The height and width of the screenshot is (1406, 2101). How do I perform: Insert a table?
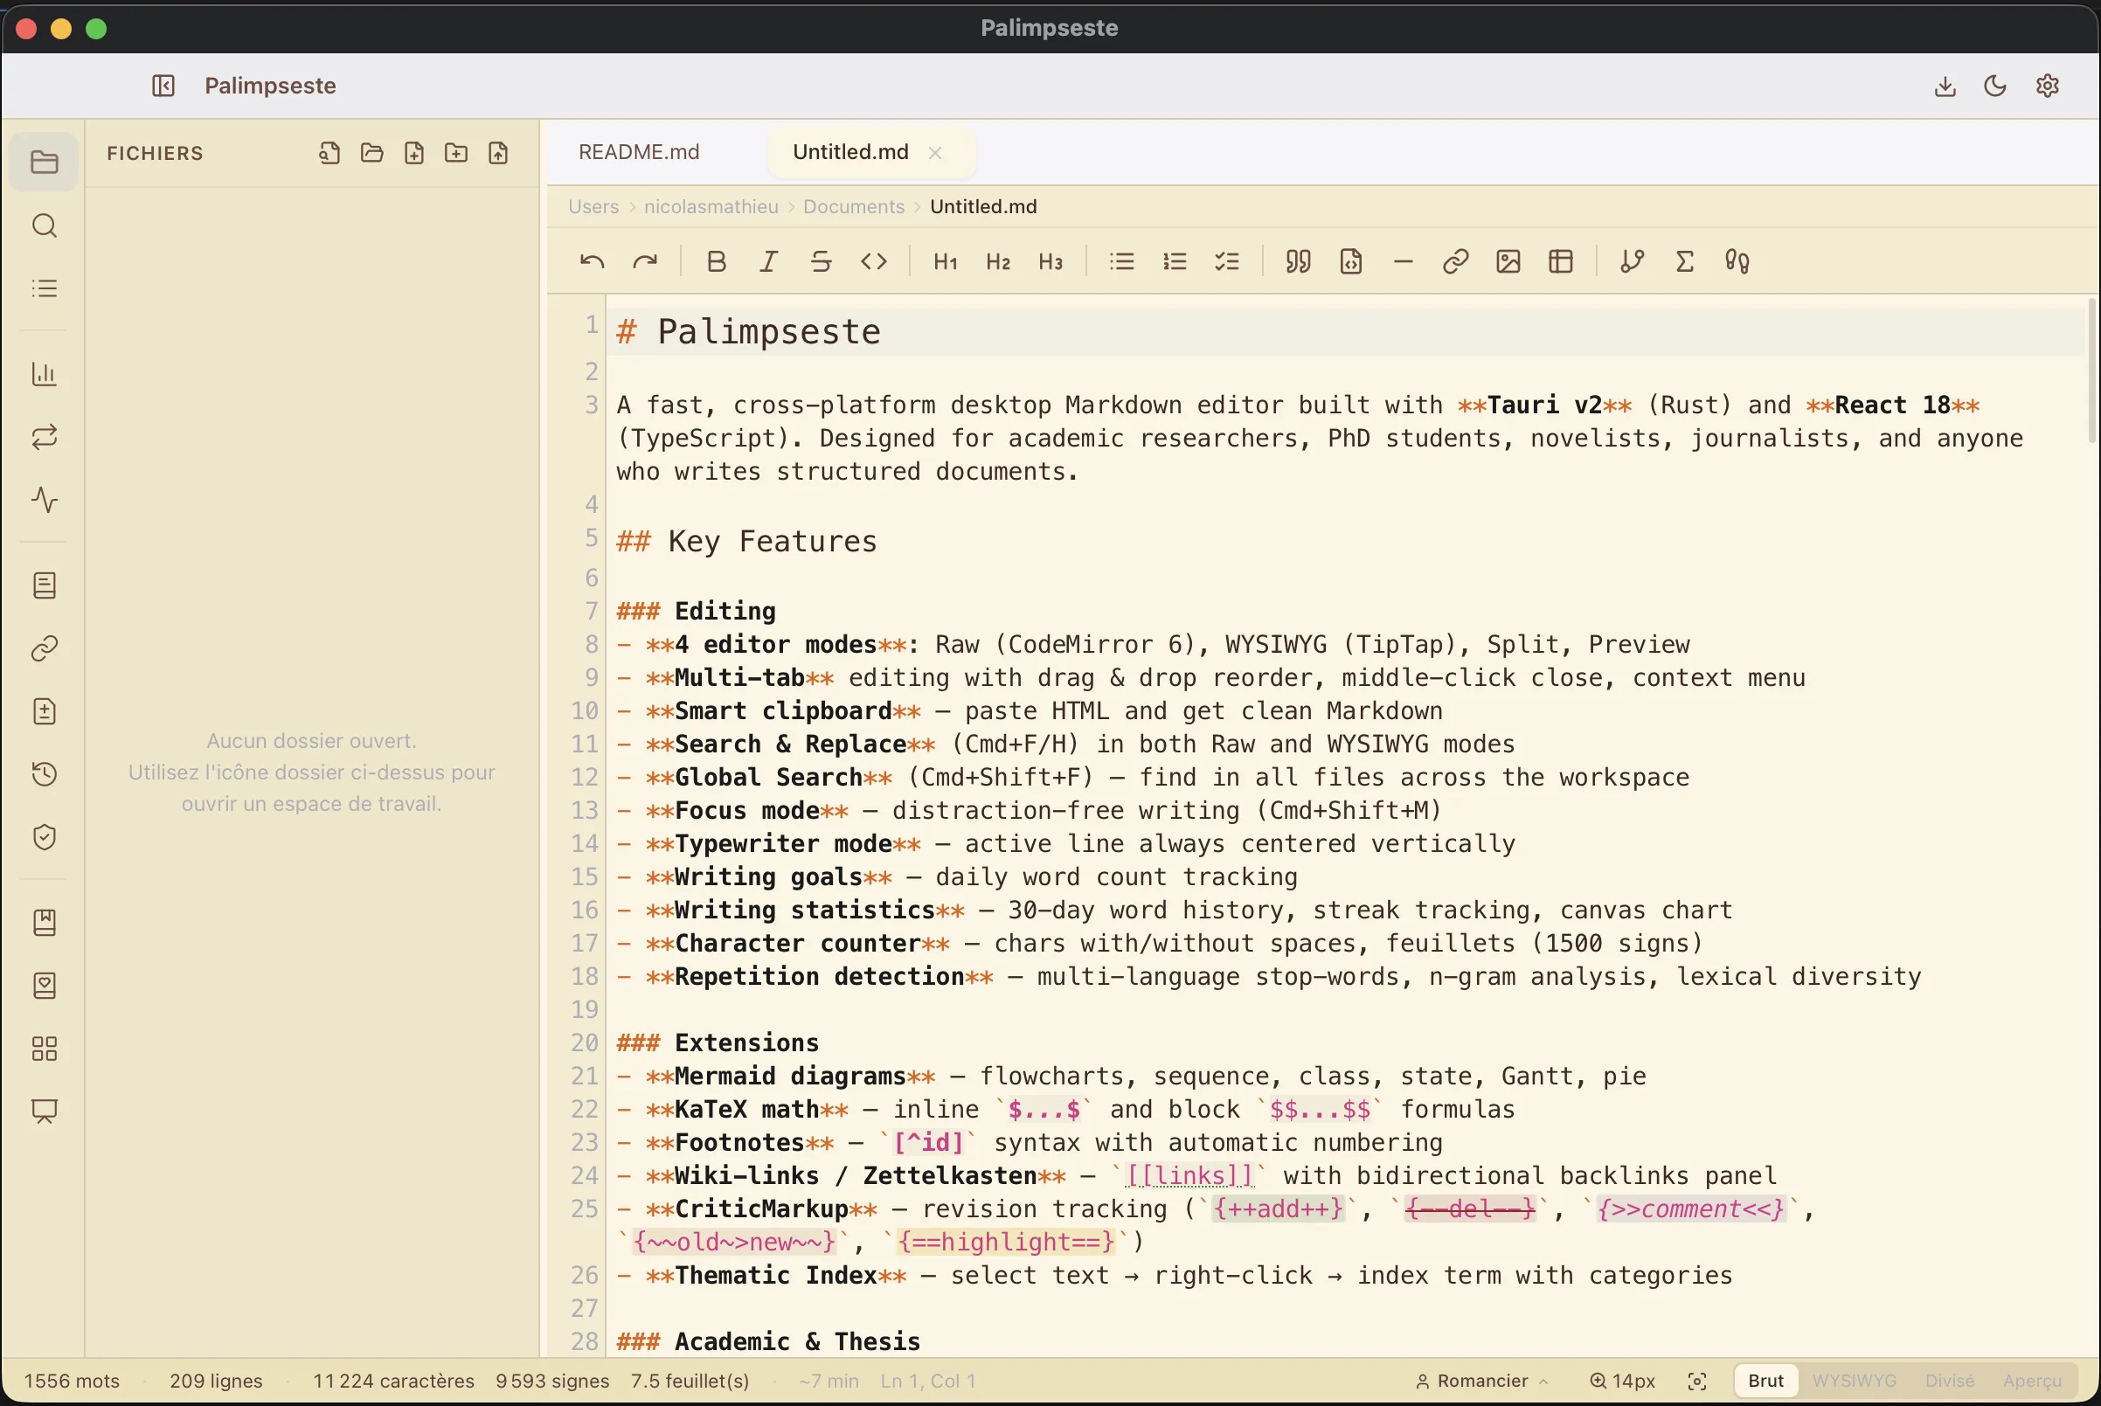1561,261
